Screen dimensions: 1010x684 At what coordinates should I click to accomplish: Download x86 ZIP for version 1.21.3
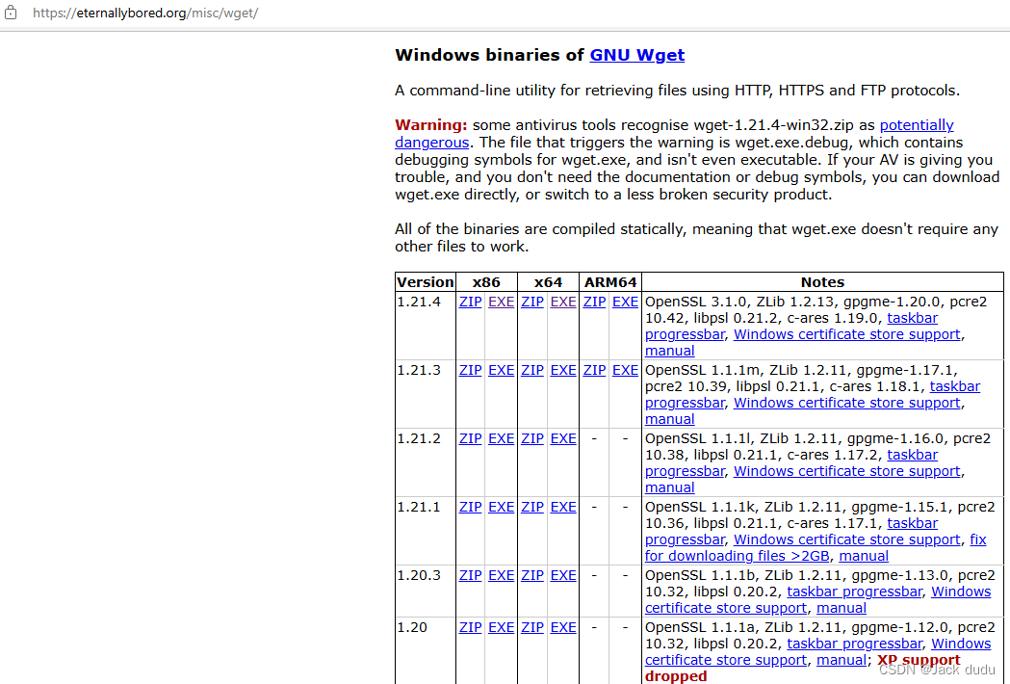(470, 370)
